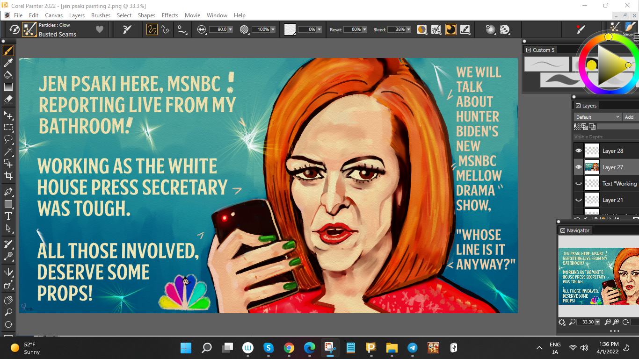Image resolution: width=639 pixels, height=359 pixels.
Task: Open the Window menu
Action: point(217,15)
